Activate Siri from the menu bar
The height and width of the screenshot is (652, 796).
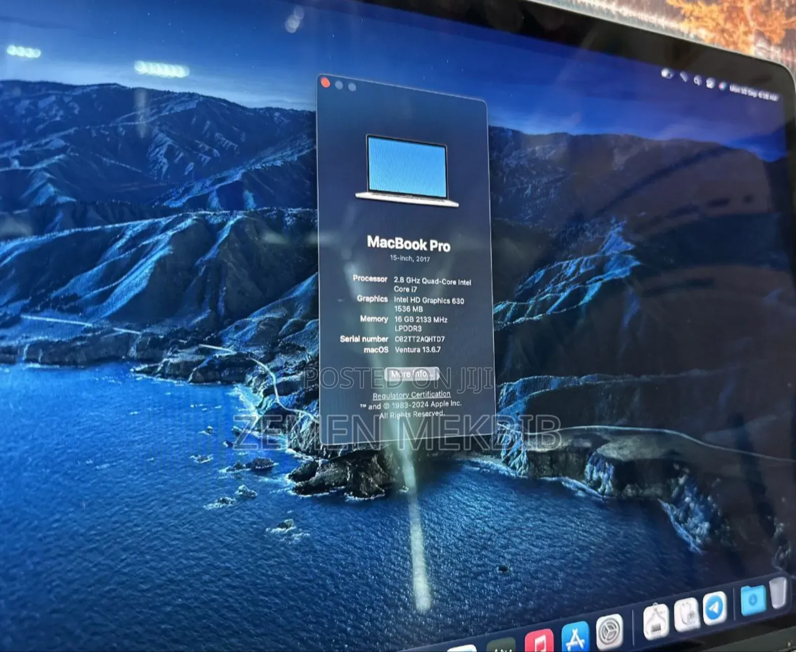pos(722,86)
